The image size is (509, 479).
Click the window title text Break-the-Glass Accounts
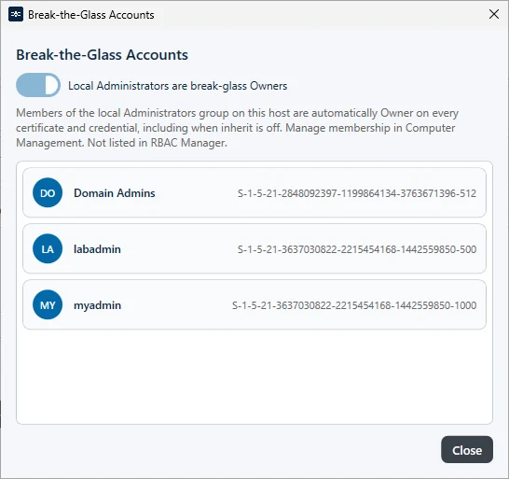tap(91, 15)
